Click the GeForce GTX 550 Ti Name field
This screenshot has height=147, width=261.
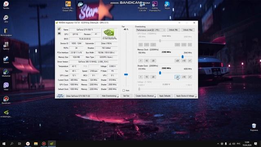pos(85,30)
